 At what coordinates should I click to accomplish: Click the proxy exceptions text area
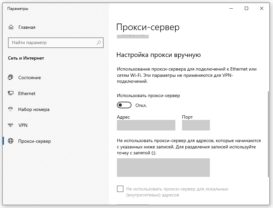[163, 168]
